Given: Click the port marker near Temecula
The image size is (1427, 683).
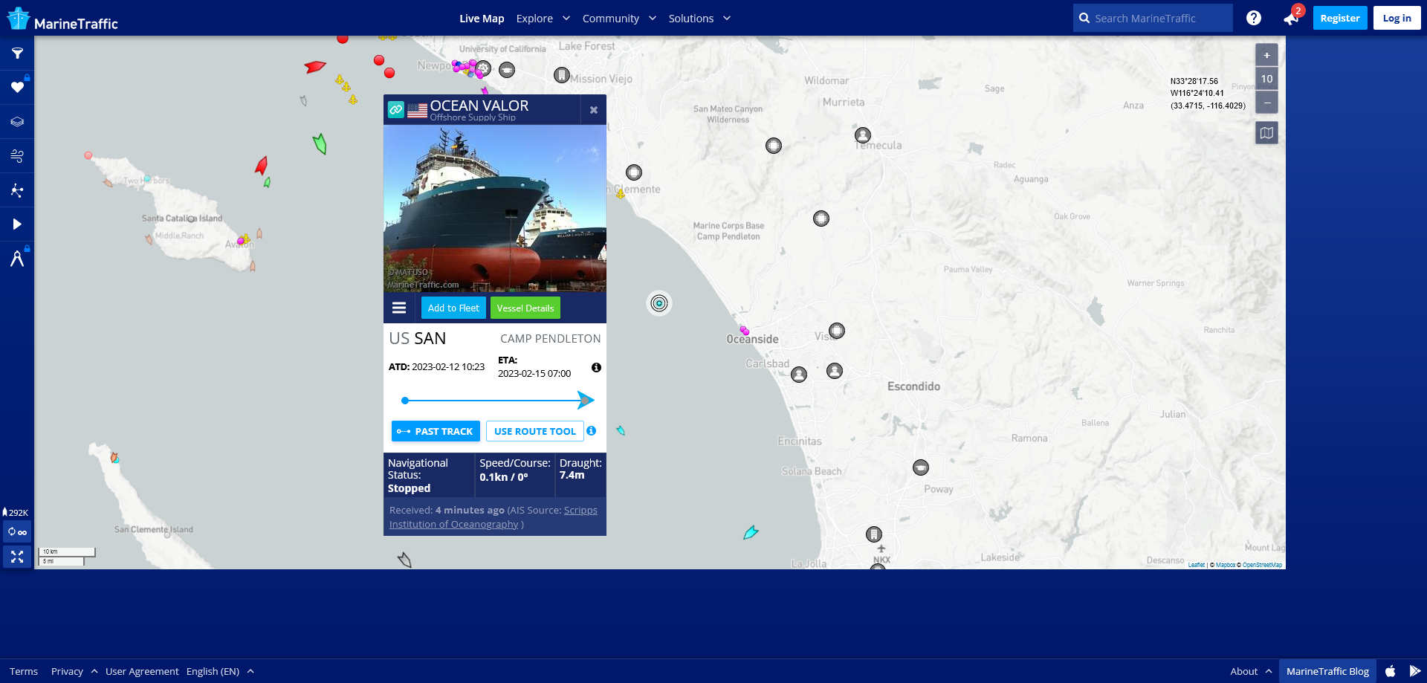Looking at the screenshot, I should tap(863, 135).
